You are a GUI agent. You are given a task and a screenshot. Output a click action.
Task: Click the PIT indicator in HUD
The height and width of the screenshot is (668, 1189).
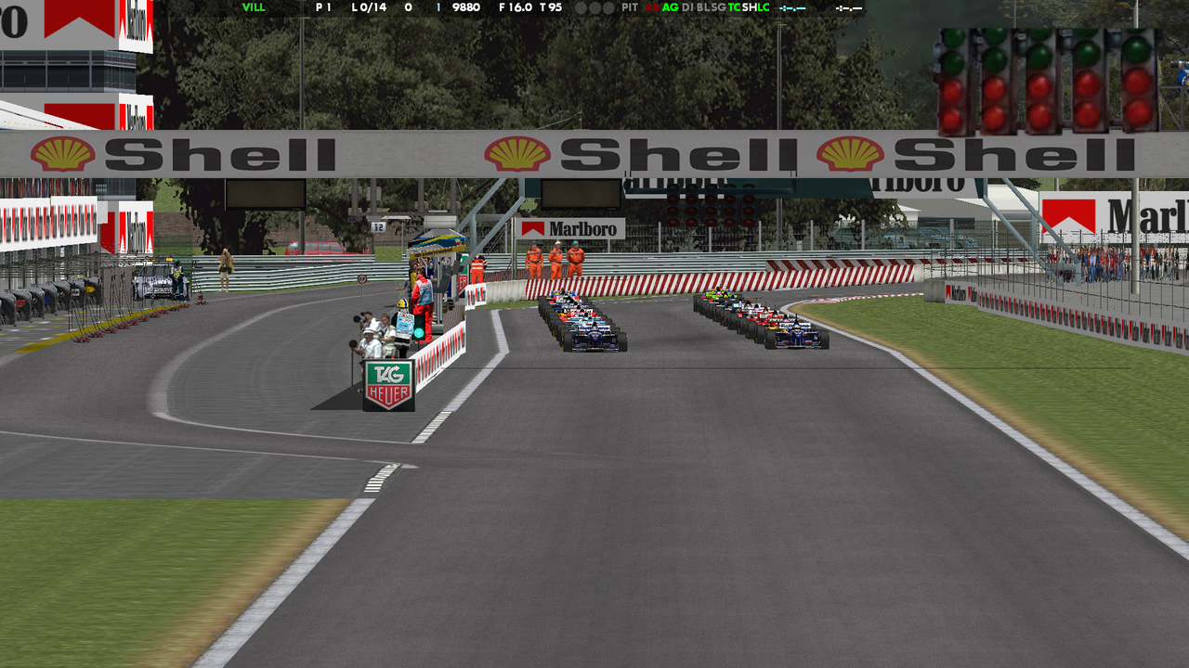coord(630,6)
